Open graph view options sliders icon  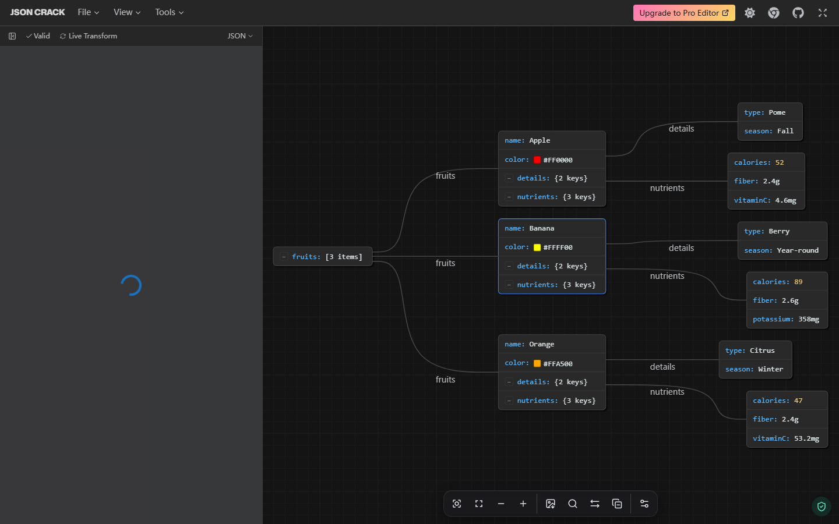[x=644, y=504]
